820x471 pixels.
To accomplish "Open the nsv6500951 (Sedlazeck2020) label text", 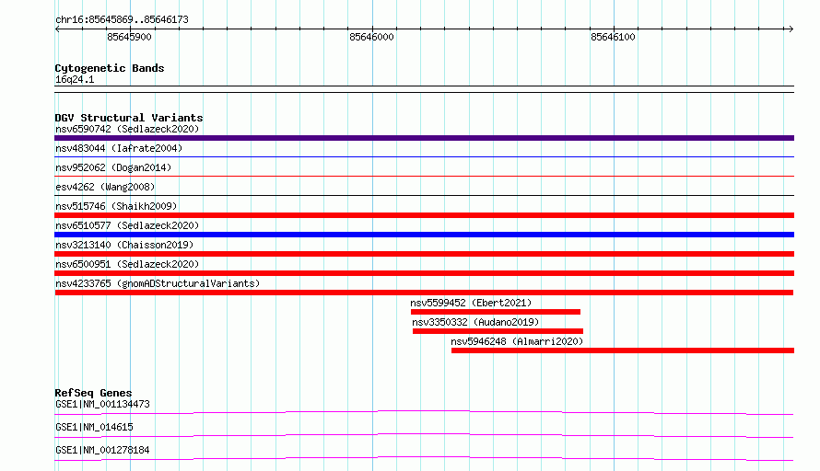I will (x=127, y=264).
